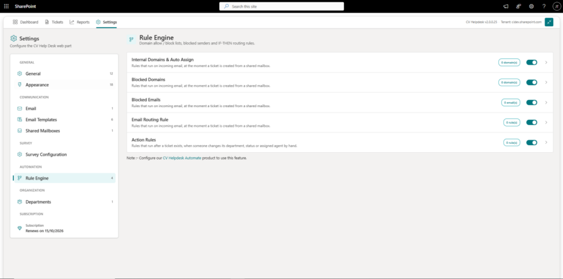Click the Subscription diamond icon

pos(20,228)
